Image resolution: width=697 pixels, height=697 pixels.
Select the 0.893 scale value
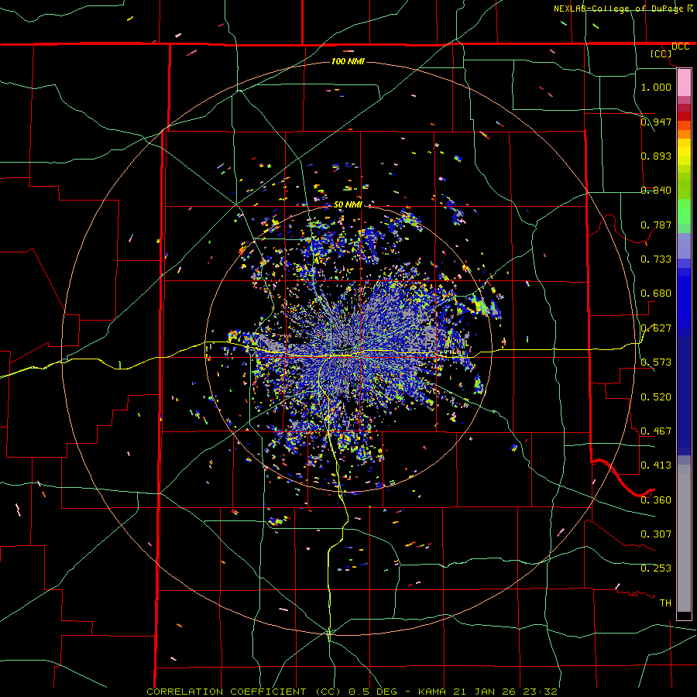tap(656, 156)
